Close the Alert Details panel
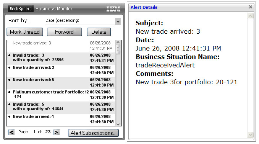Screen dimensions: 259x144 (x=251, y=7)
